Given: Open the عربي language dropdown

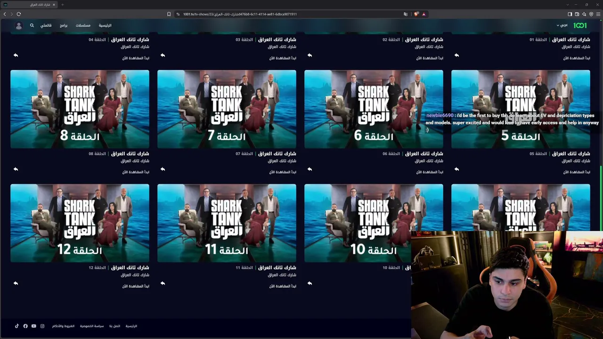Looking at the screenshot, I should click(562, 25).
